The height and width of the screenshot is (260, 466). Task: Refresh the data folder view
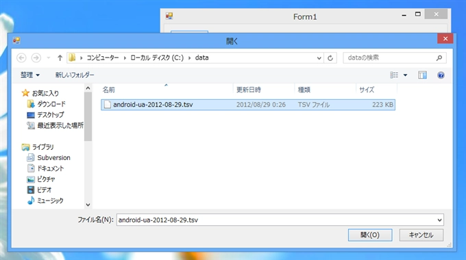pos(330,58)
